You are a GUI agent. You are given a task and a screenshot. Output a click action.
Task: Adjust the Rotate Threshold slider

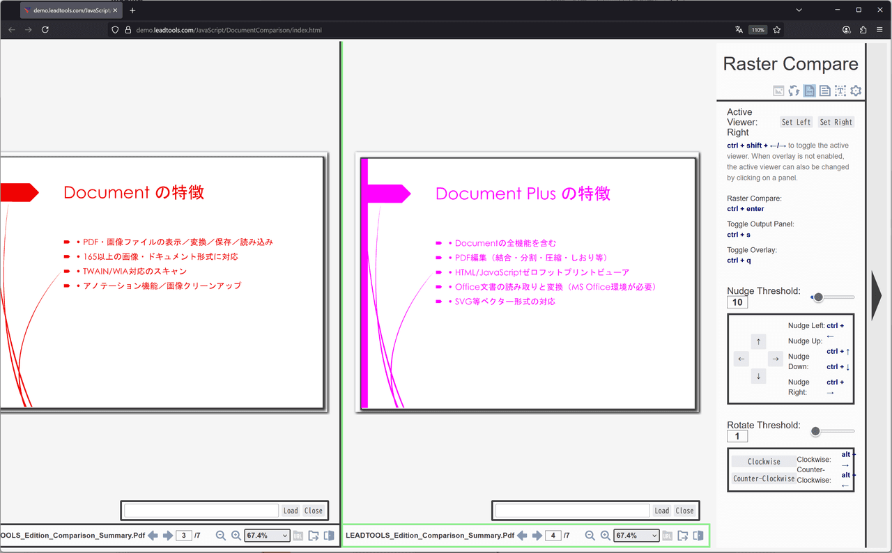coord(833,432)
